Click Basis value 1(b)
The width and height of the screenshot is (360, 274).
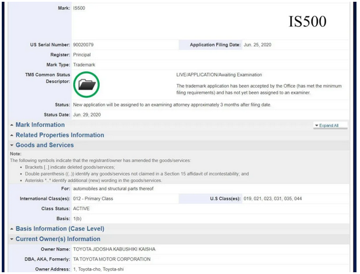[x=77, y=219]
